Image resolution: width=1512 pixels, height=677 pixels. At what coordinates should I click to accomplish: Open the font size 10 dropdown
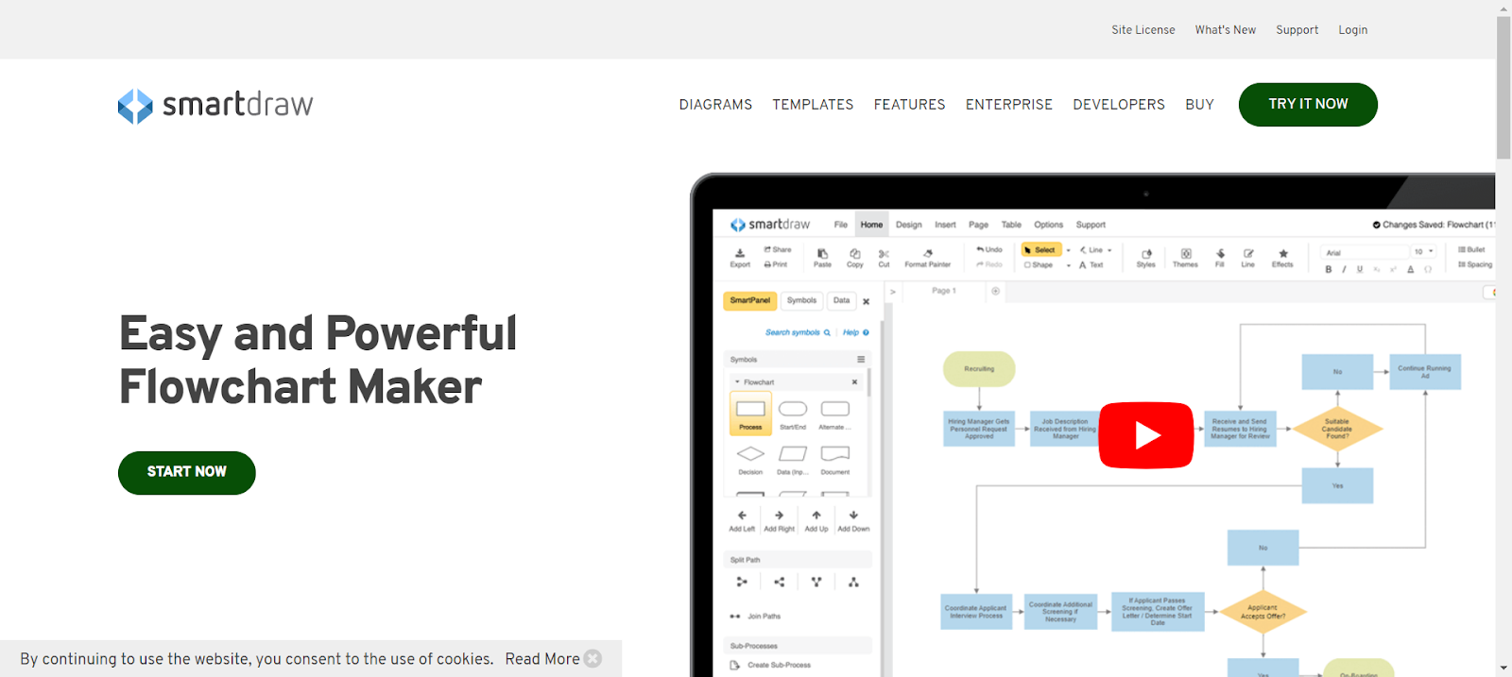[x=1424, y=252]
